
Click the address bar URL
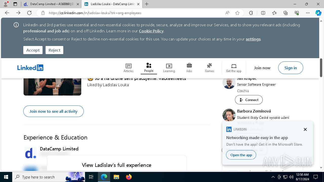[95, 13]
